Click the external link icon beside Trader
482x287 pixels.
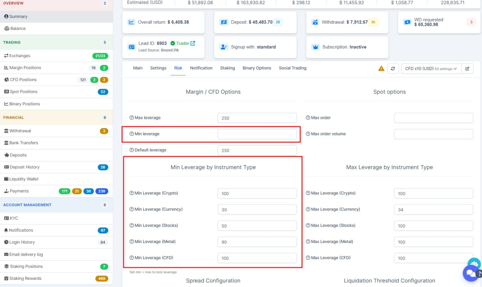pyautogui.click(x=193, y=43)
